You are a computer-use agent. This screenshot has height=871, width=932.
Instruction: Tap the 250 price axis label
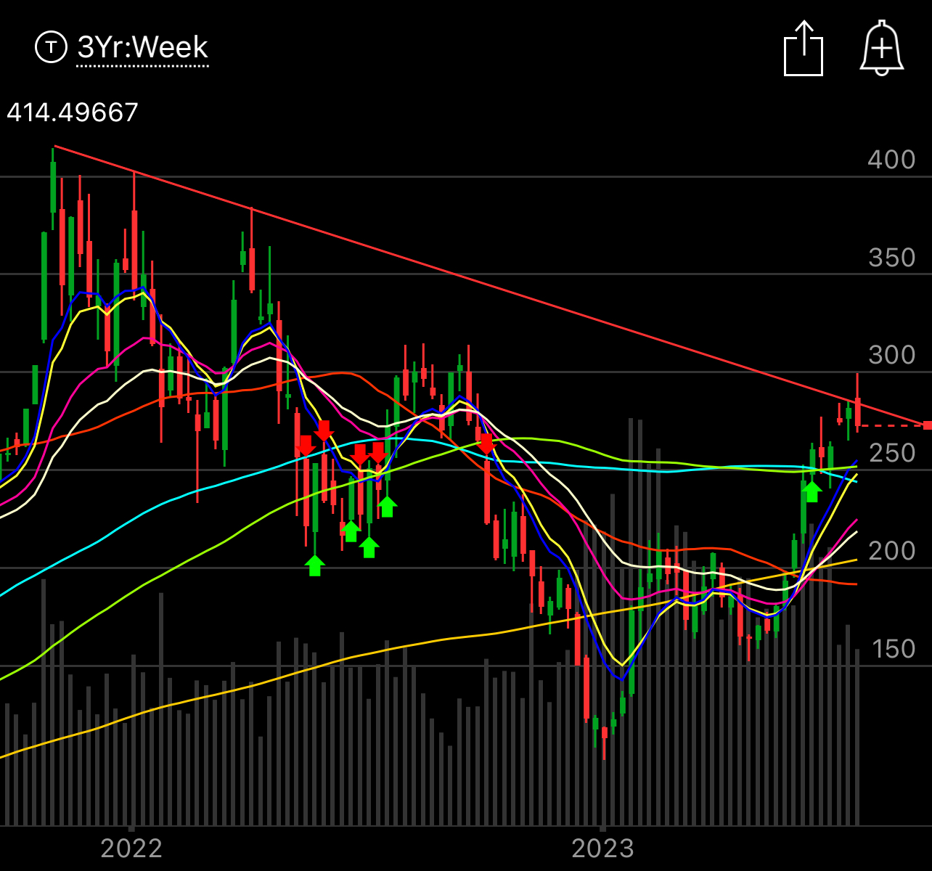(x=892, y=453)
